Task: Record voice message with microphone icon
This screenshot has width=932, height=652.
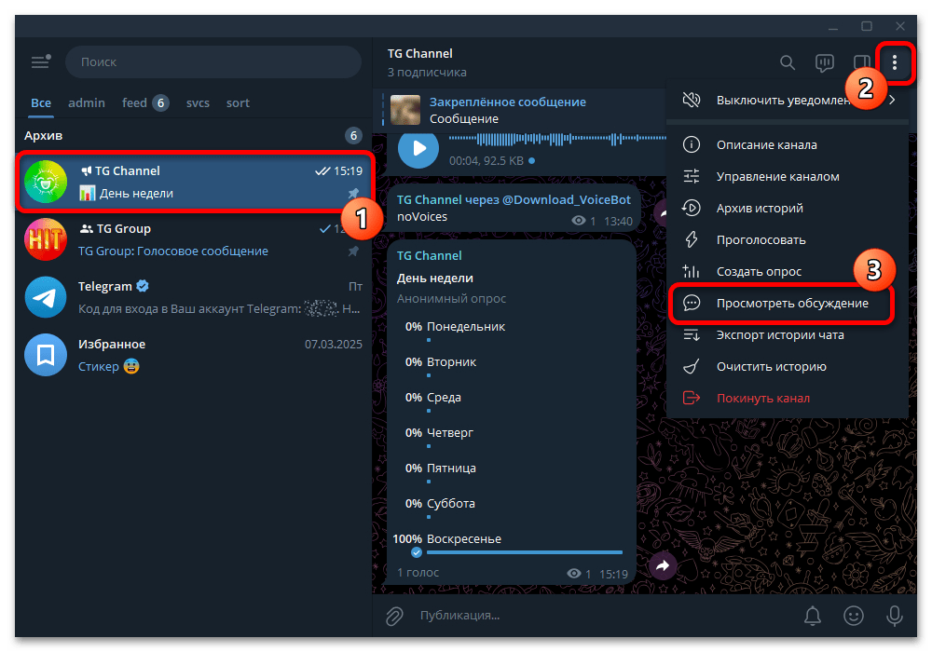Action: (895, 616)
